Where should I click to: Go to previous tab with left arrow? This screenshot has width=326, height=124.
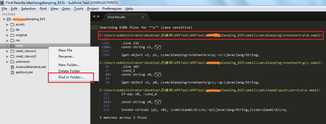point(94,16)
